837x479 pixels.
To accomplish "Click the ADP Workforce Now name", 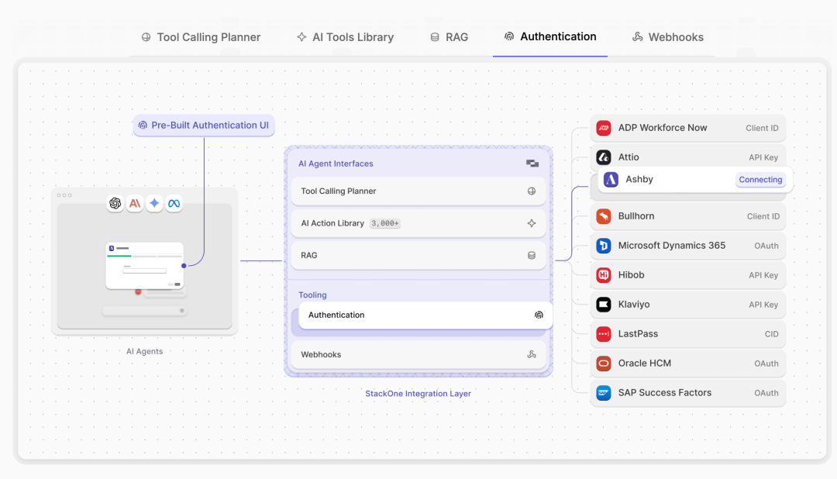I will pyautogui.click(x=663, y=128).
